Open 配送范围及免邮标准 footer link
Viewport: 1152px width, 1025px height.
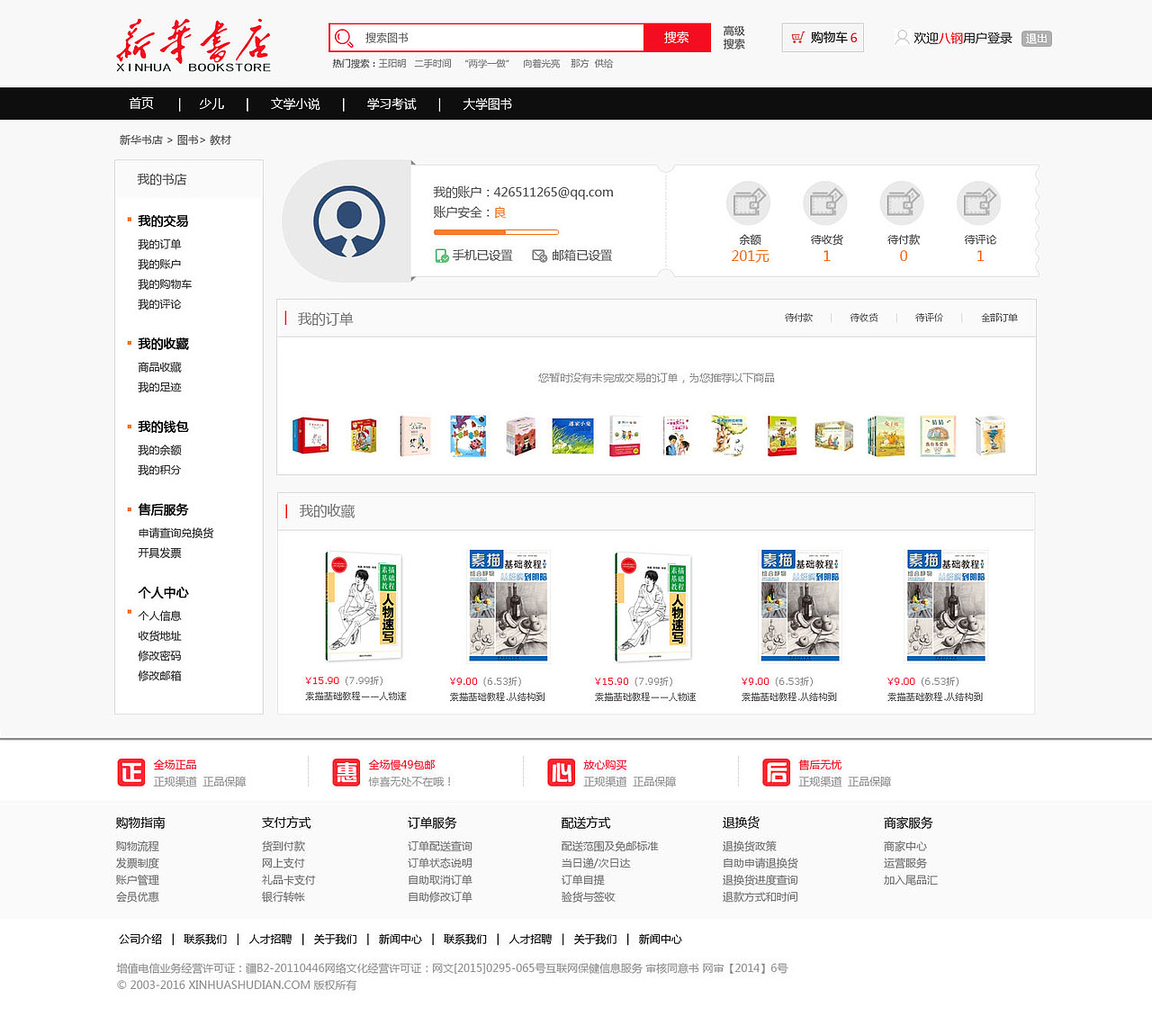609,846
